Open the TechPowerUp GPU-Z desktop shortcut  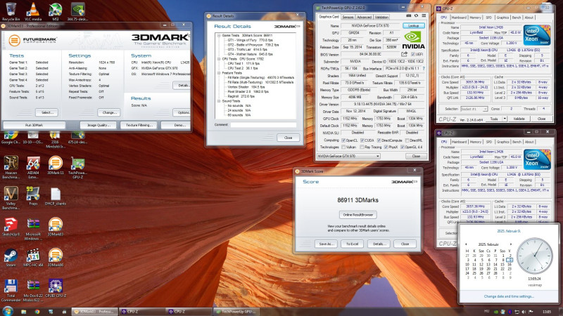[77, 167]
